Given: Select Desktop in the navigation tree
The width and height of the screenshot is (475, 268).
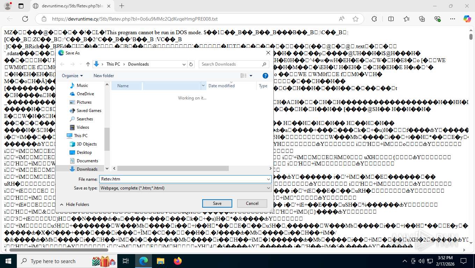Looking at the screenshot, I should click(84, 152).
